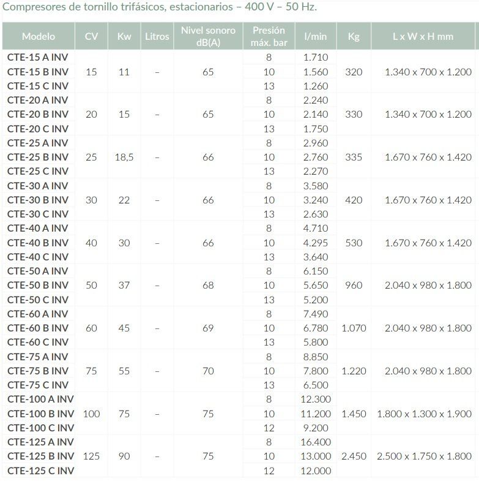
Task: Click the 18,5 Kw value cell
Action: coord(124,157)
